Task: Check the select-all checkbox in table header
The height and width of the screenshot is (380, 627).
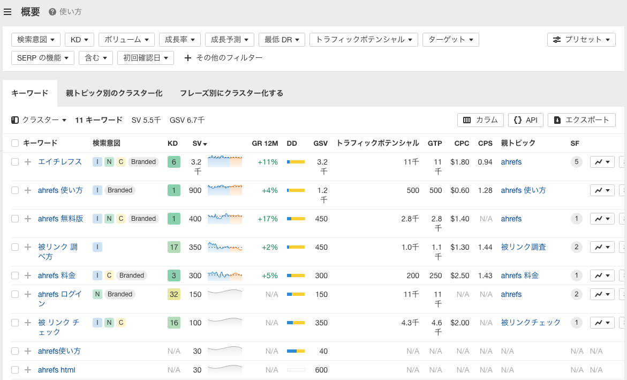Action: pos(14,143)
